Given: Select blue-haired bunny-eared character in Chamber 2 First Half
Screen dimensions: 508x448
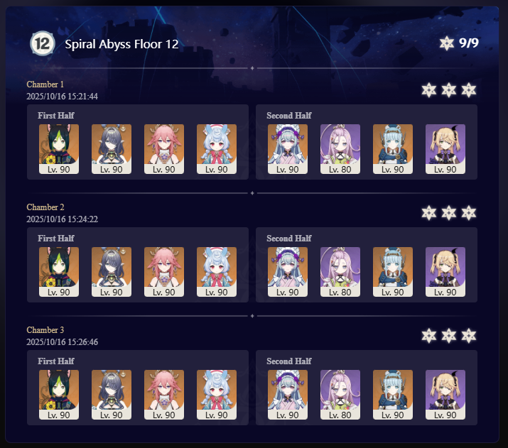Looking at the screenshot, I should [x=217, y=272].
